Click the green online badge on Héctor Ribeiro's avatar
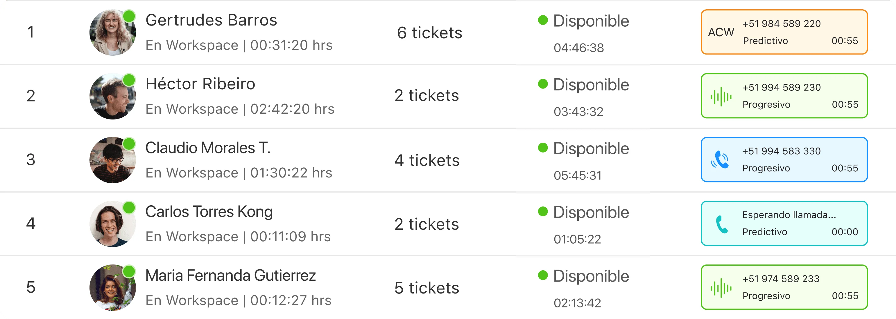The height and width of the screenshot is (319, 896). [x=129, y=80]
